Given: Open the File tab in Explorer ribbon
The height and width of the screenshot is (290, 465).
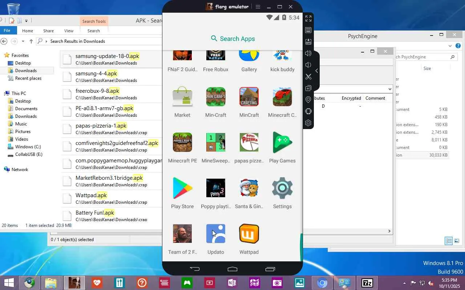Looking at the screenshot, I should [7, 31].
